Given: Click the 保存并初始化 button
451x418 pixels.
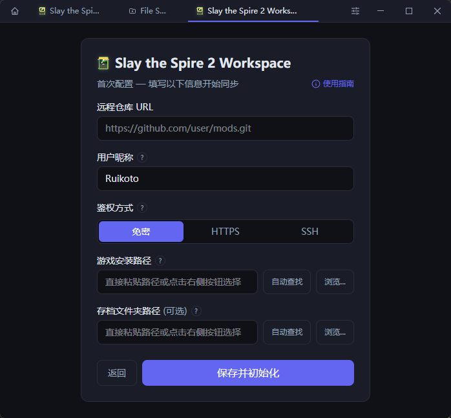Looking at the screenshot, I should (248, 373).
